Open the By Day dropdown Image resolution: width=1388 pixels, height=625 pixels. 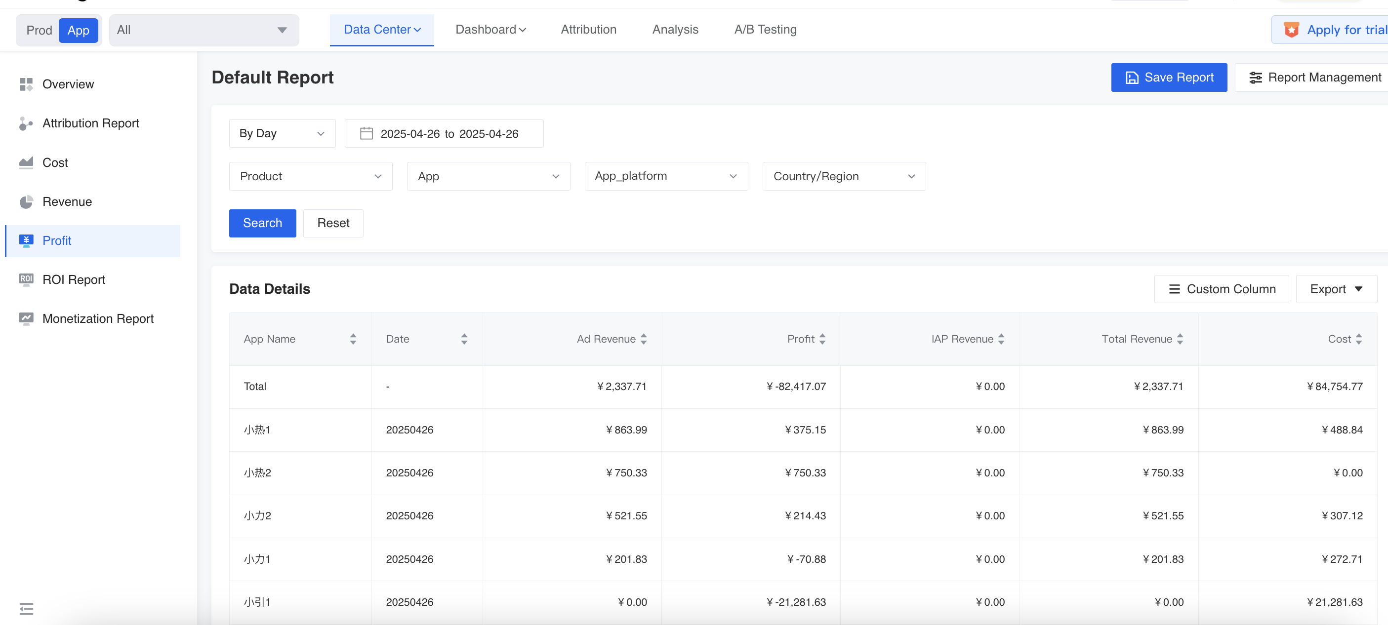[282, 133]
